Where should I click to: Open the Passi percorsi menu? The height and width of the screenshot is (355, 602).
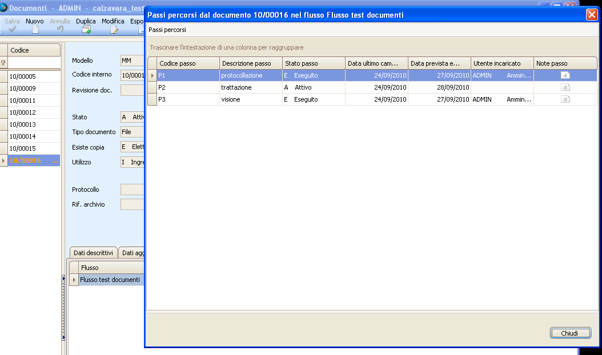(x=167, y=30)
